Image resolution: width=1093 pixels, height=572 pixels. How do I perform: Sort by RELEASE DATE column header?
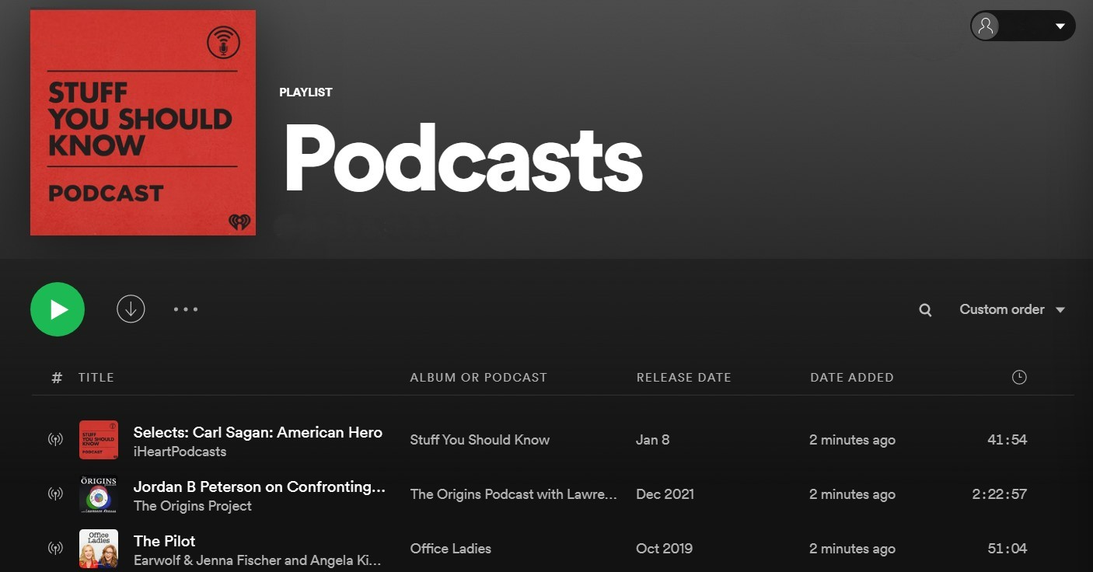684,378
